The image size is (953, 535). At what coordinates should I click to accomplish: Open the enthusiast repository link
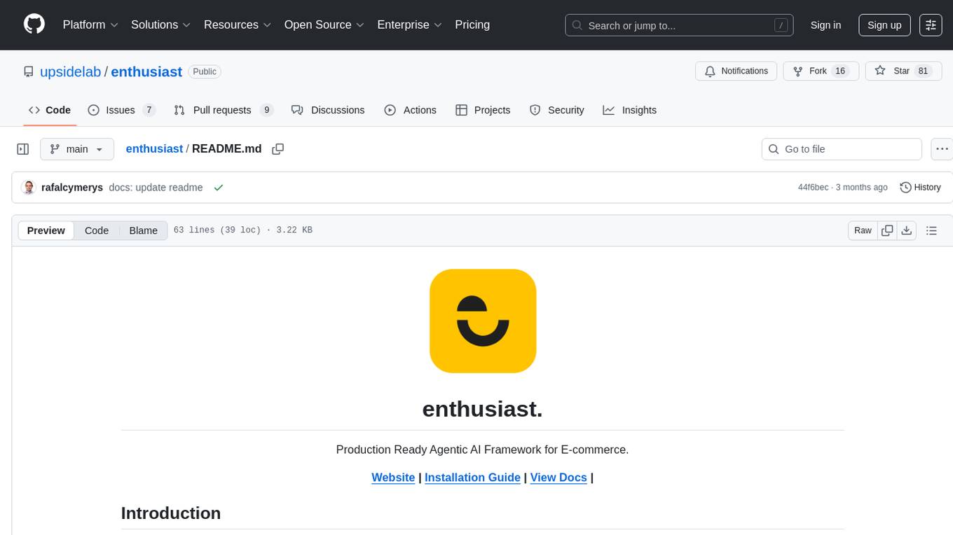pos(146,71)
